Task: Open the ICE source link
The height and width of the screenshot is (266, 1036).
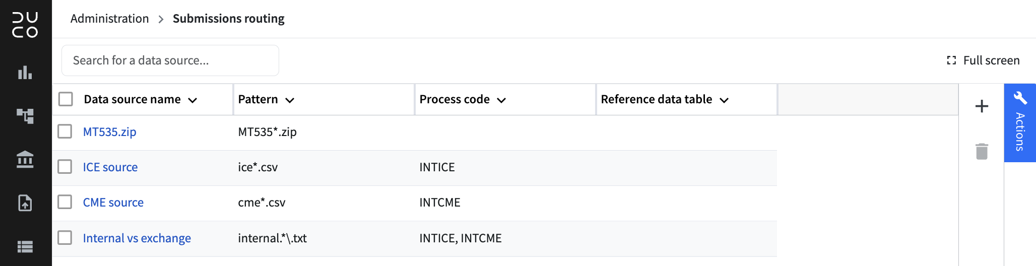Action: (110, 167)
